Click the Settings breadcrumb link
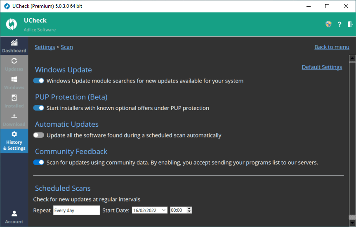356x227 pixels. point(45,47)
